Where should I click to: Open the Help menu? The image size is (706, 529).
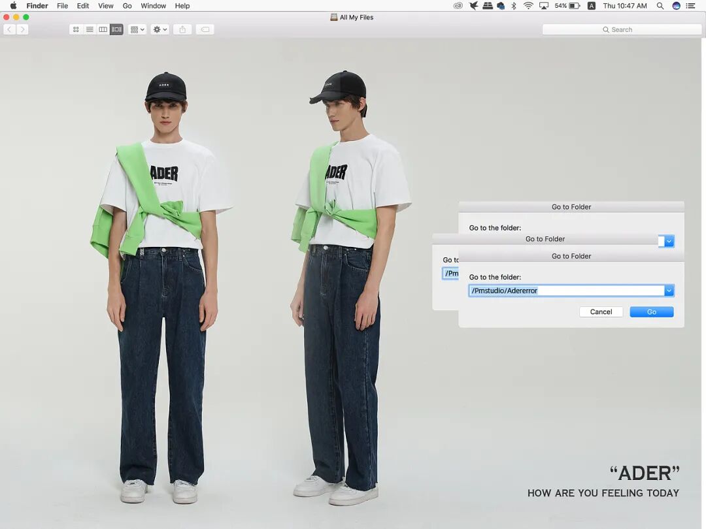(x=182, y=6)
